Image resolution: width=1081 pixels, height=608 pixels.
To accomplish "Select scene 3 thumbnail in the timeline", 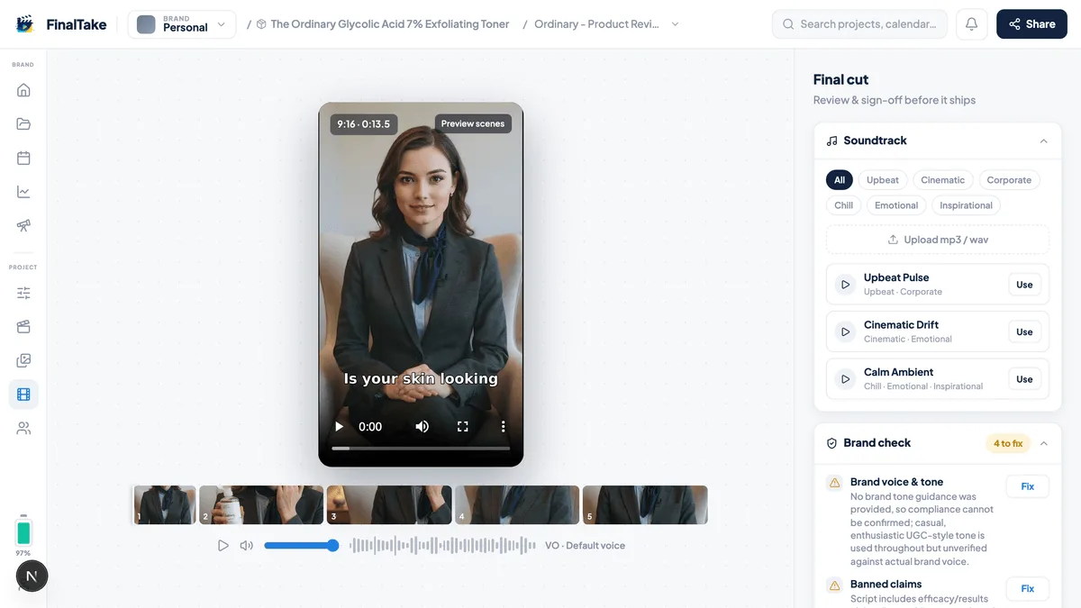I will pos(389,505).
